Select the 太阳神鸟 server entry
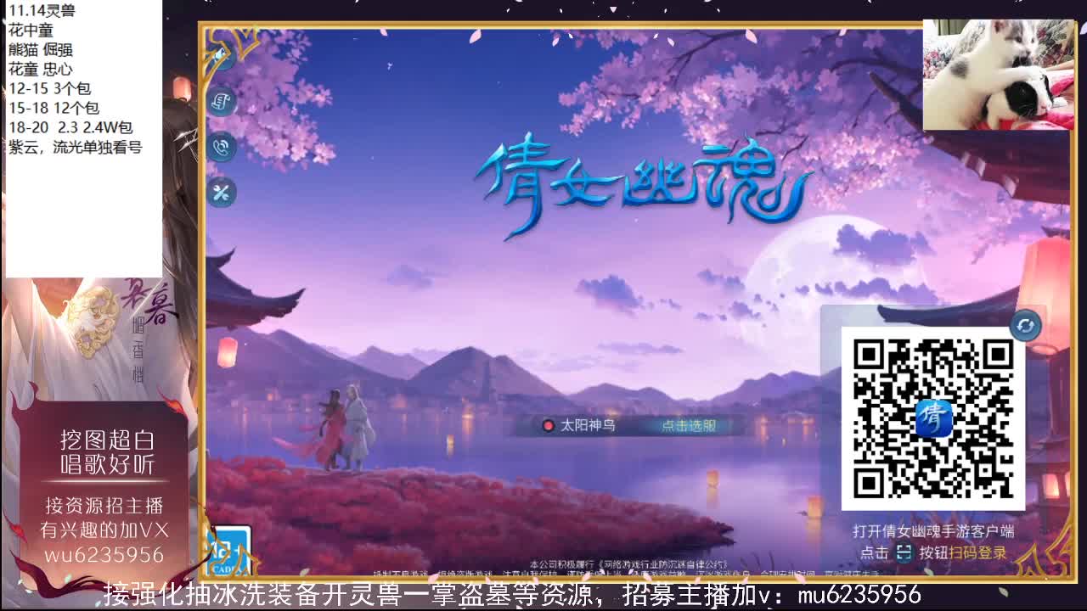The height and width of the screenshot is (611, 1087). coord(587,425)
